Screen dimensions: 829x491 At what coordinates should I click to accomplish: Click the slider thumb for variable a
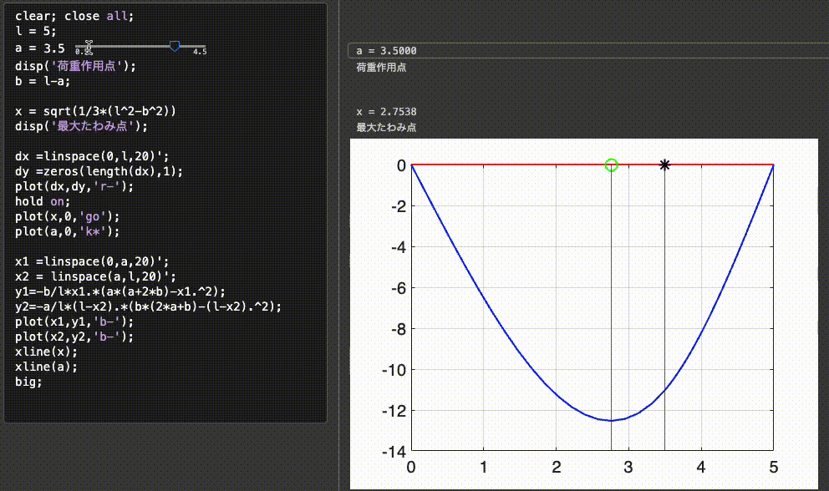(175, 47)
